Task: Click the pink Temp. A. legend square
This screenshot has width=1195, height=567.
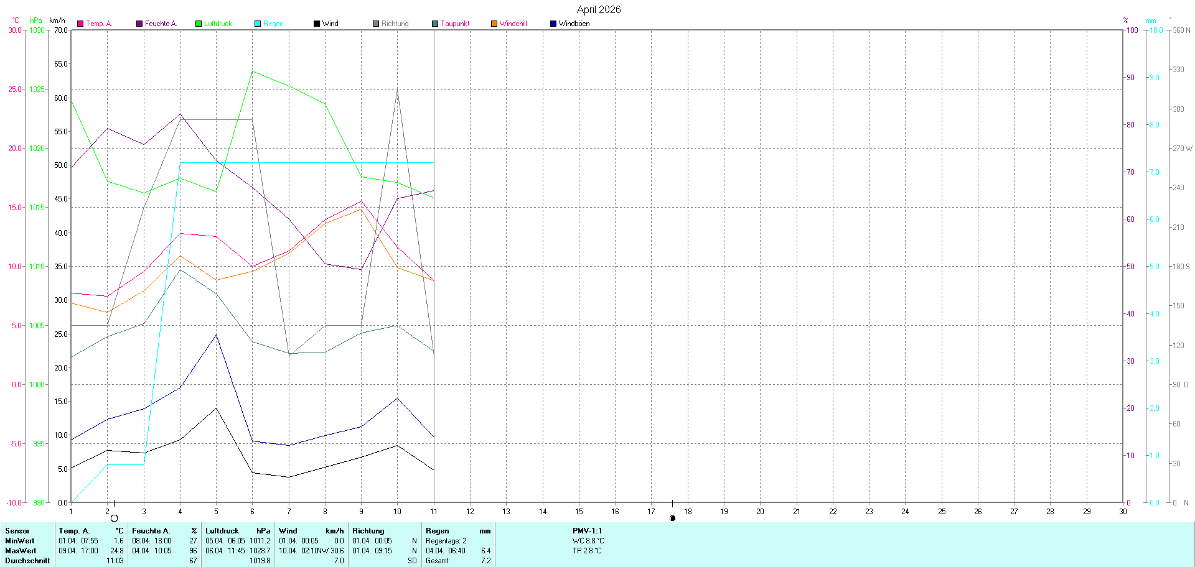Action: click(x=80, y=24)
